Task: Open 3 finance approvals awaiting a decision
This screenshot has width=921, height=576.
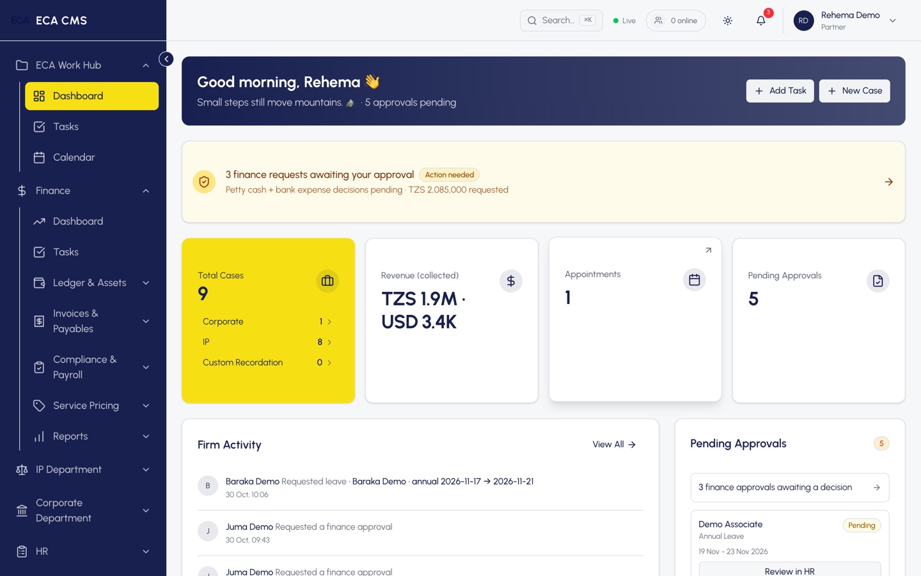Action: 790,488
